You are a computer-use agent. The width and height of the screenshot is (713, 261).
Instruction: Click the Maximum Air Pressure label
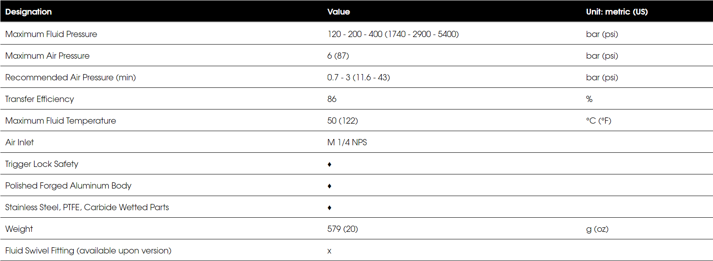(x=48, y=56)
